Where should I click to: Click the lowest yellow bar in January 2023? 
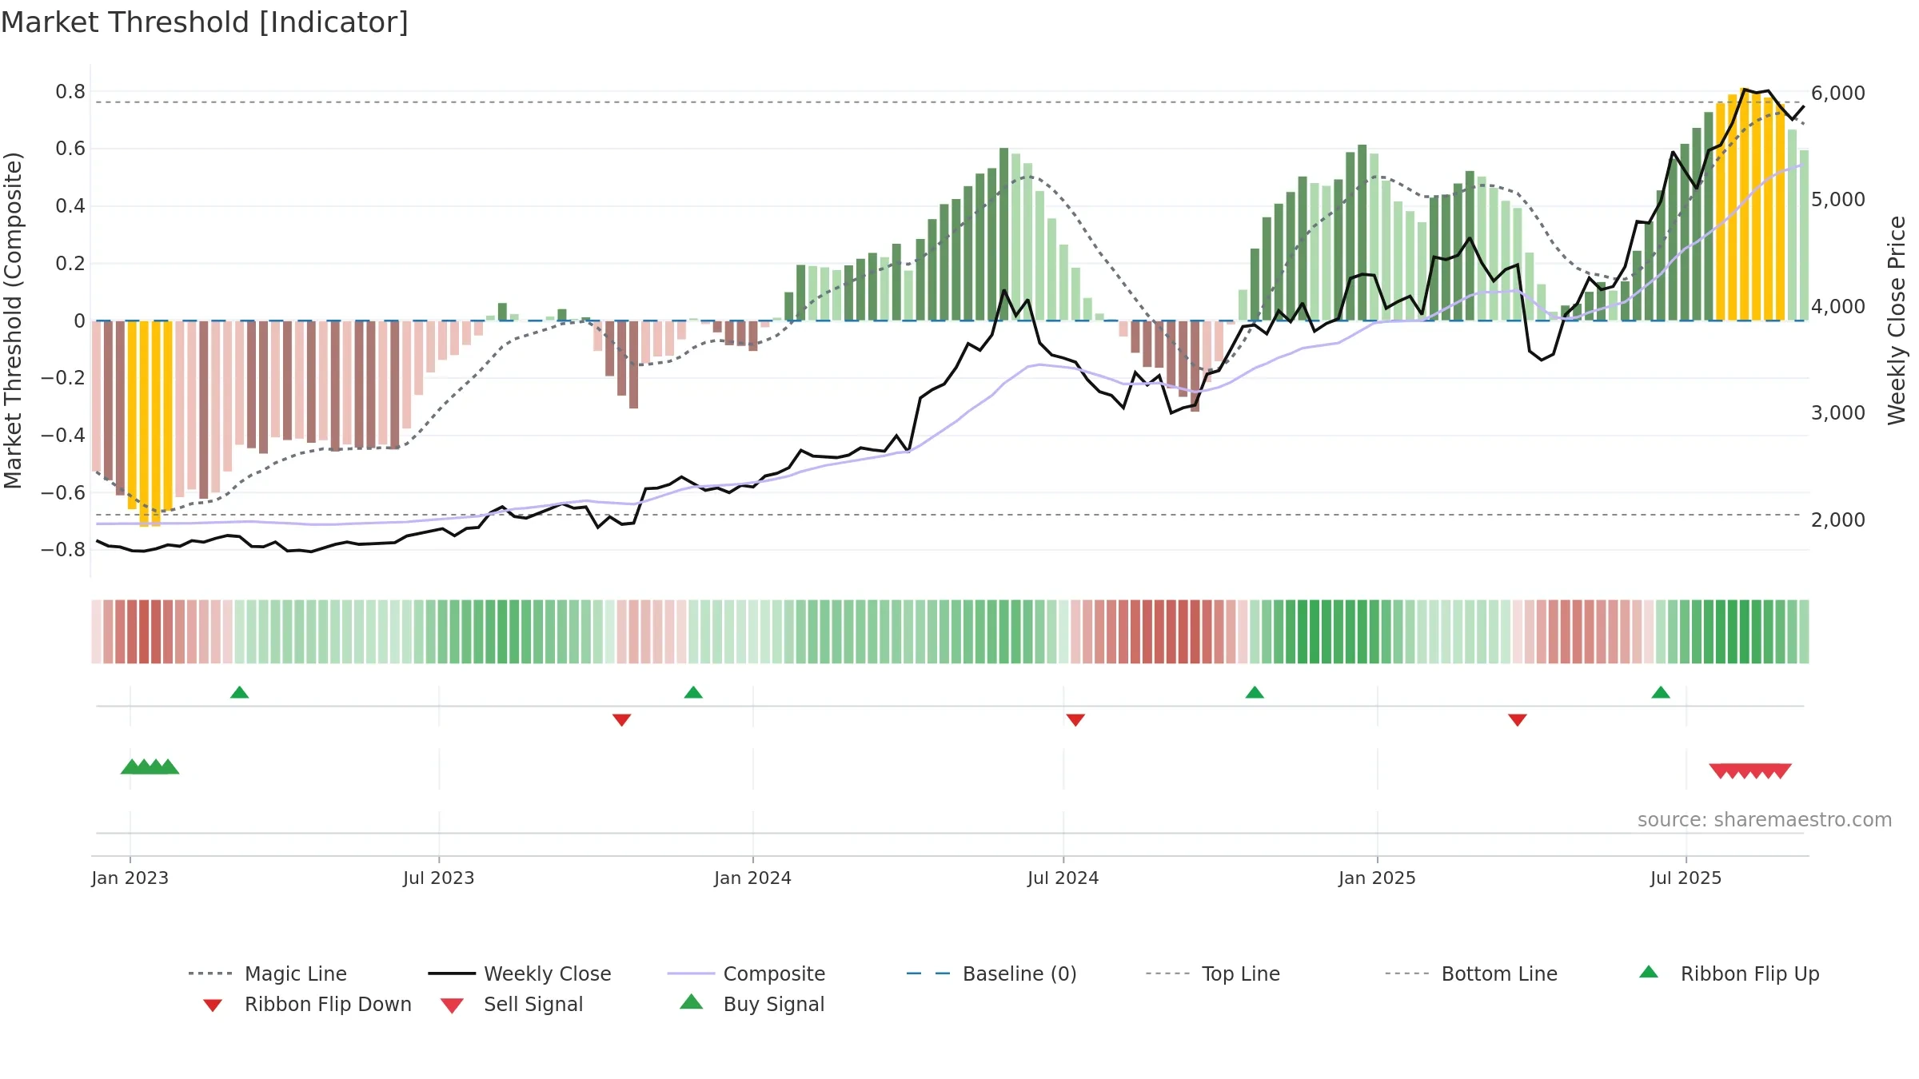(144, 424)
